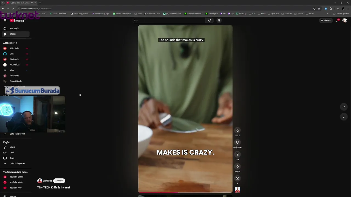The image size is (351, 197).
Task: Mute the tab via speaker icon
Action: click(32, 3)
